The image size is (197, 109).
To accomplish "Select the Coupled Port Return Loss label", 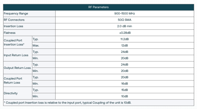I will coord(13,81).
